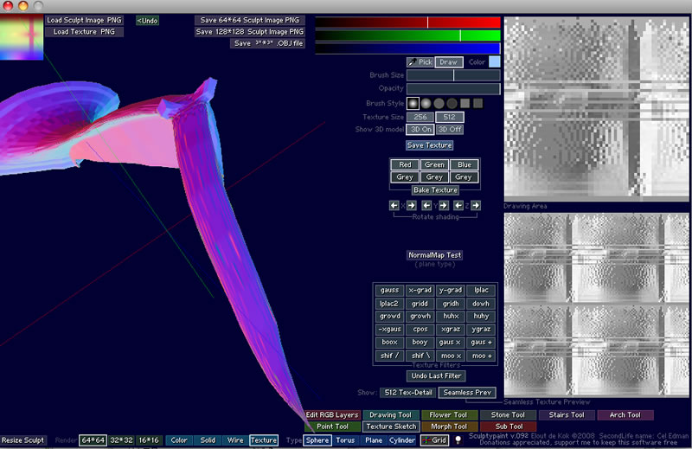Adjust the green color slider

point(407,35)
